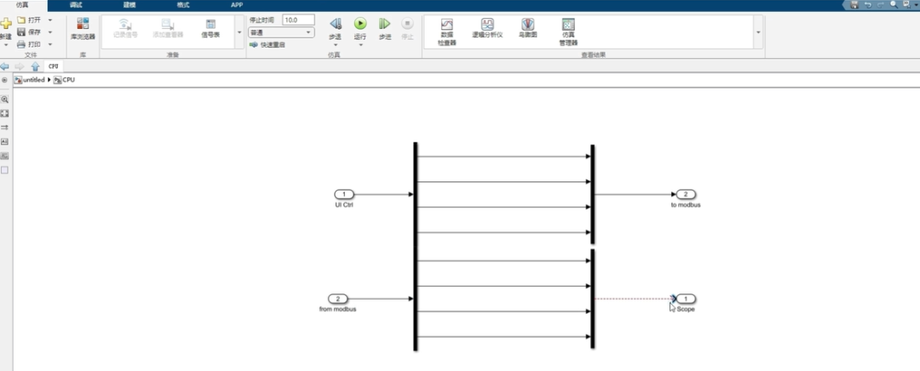
Task: Select the upper bus creator bar
Action: 593,194
